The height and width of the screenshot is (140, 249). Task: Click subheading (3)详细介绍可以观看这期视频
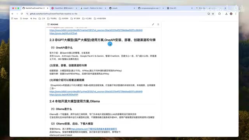coord(67,80)
